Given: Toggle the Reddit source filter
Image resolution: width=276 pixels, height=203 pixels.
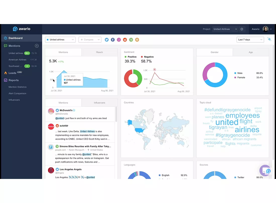Looking at the screenshot, I should pos(125,40).
